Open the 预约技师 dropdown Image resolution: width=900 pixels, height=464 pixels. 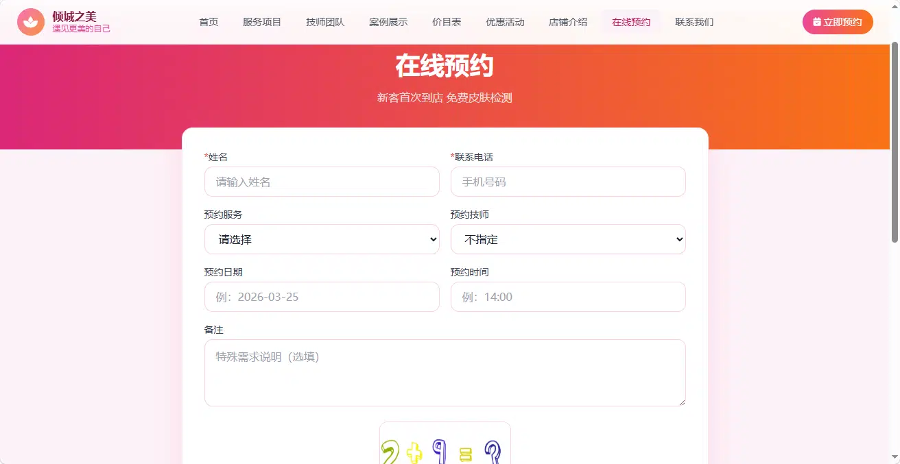tap(568, 239)
